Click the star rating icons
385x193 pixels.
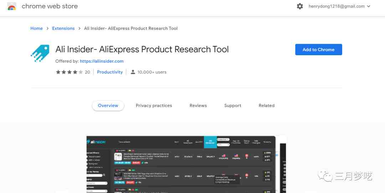coord(70,72)
